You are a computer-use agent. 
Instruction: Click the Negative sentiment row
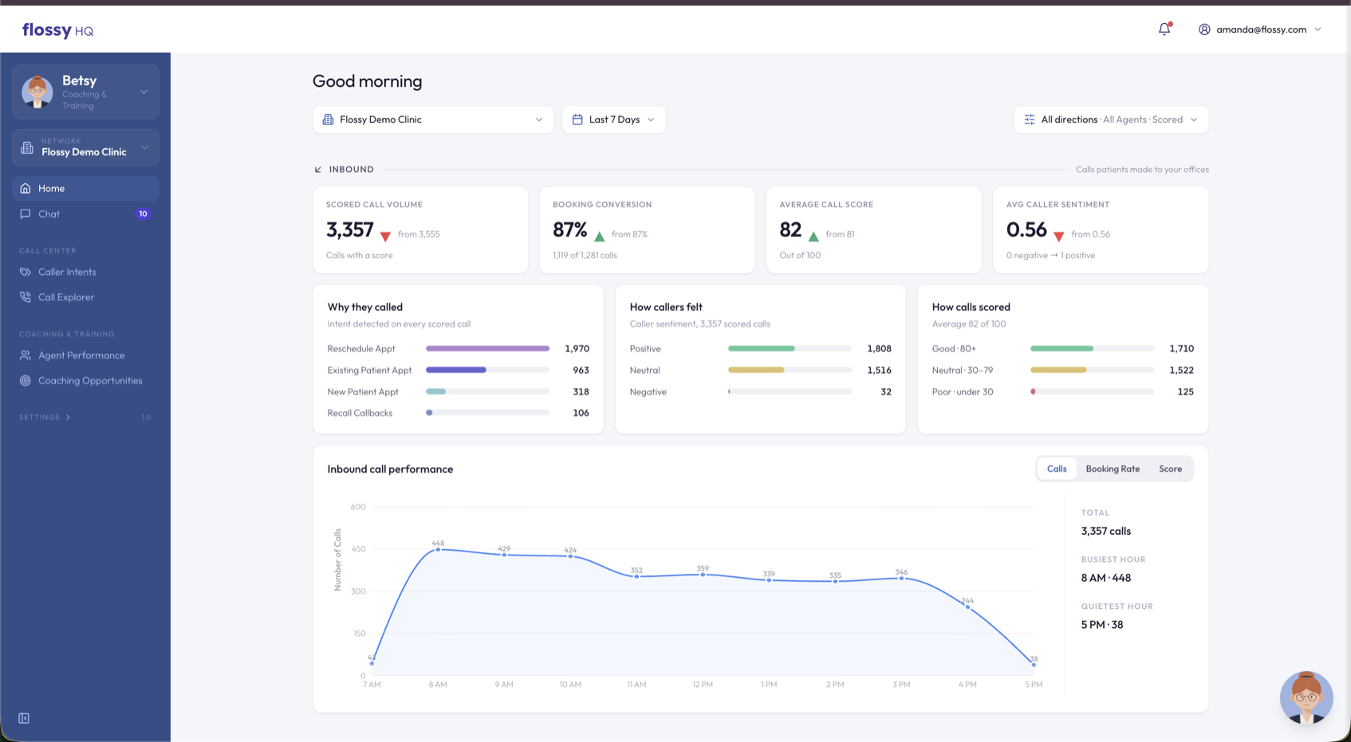click(x=760, y=391)
